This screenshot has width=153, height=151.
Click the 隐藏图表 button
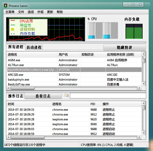[124, 48]
